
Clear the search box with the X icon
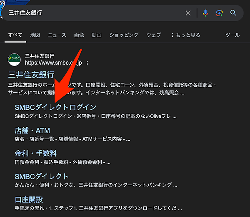tap(188, 13)
